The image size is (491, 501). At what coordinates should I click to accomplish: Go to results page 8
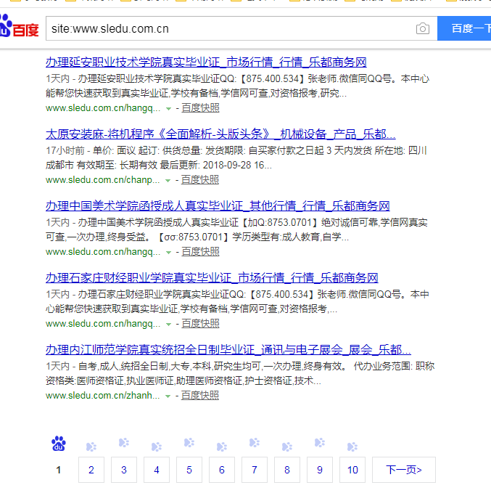coord(286,470)
